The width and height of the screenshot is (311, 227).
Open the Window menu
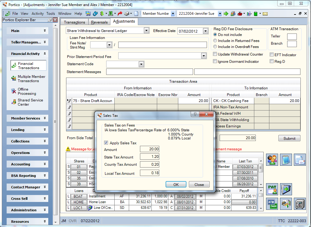click(x=65, y=14)
